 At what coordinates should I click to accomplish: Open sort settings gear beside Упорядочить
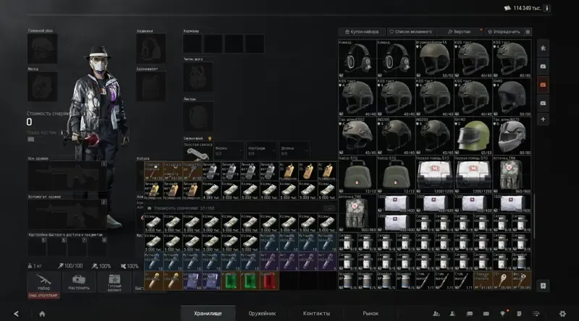[x=528, y=32]
